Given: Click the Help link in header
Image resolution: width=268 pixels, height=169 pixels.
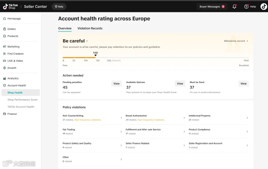Looking at the screenshot, I should [253, 7].
